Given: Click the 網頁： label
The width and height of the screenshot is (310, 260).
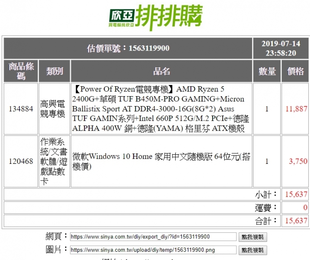Looking at the screenshot, I should pyautogui.click(x=56, y=236).
